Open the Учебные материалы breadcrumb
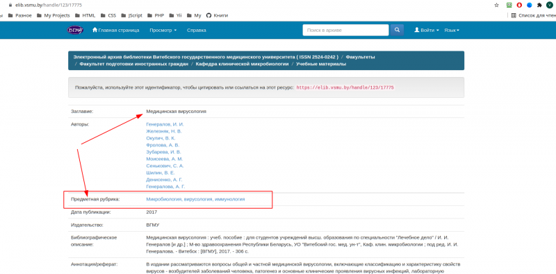 [x=321, y=64]
